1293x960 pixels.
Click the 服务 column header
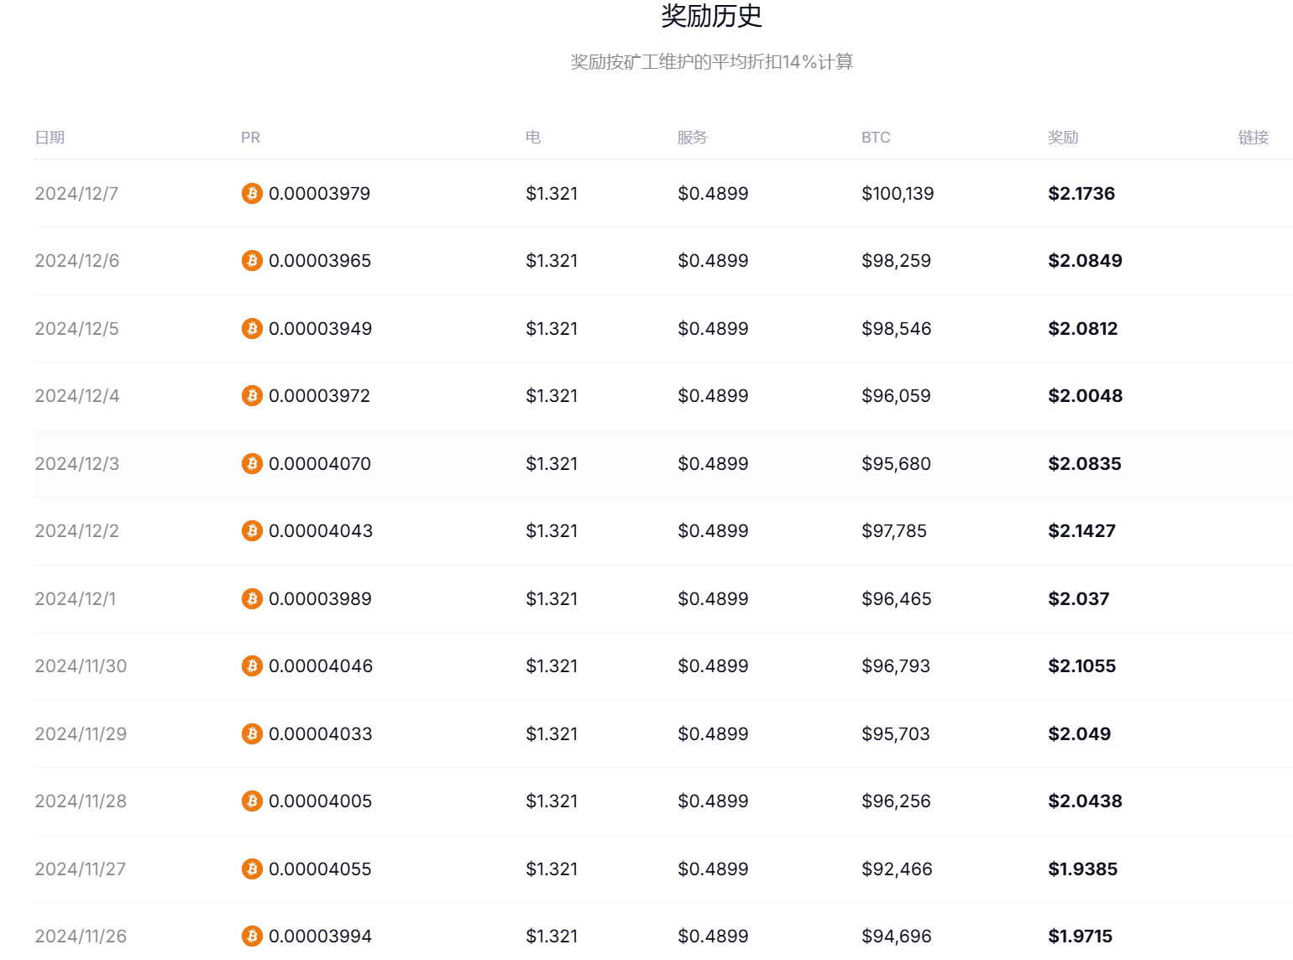(693, 138)
